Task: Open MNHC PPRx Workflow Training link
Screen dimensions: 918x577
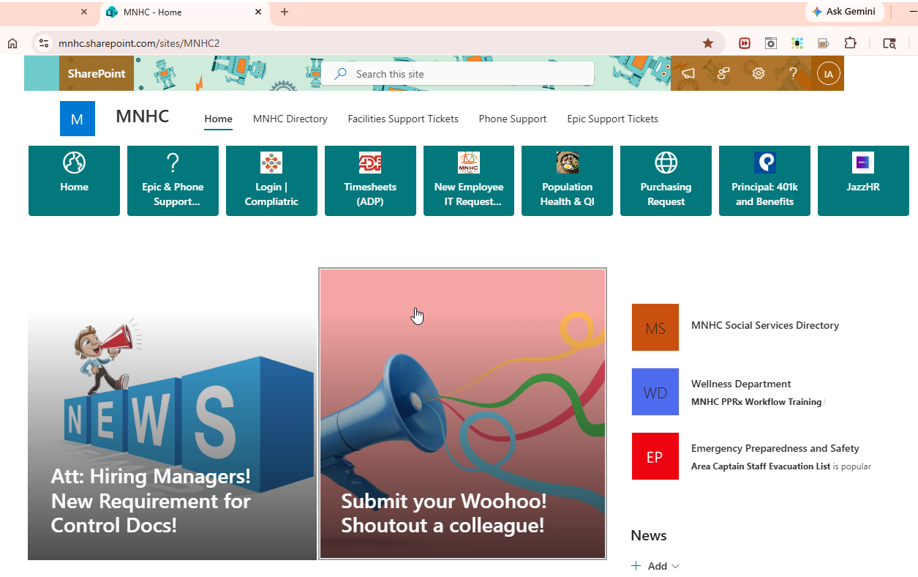Action: [x=756, y=402]
